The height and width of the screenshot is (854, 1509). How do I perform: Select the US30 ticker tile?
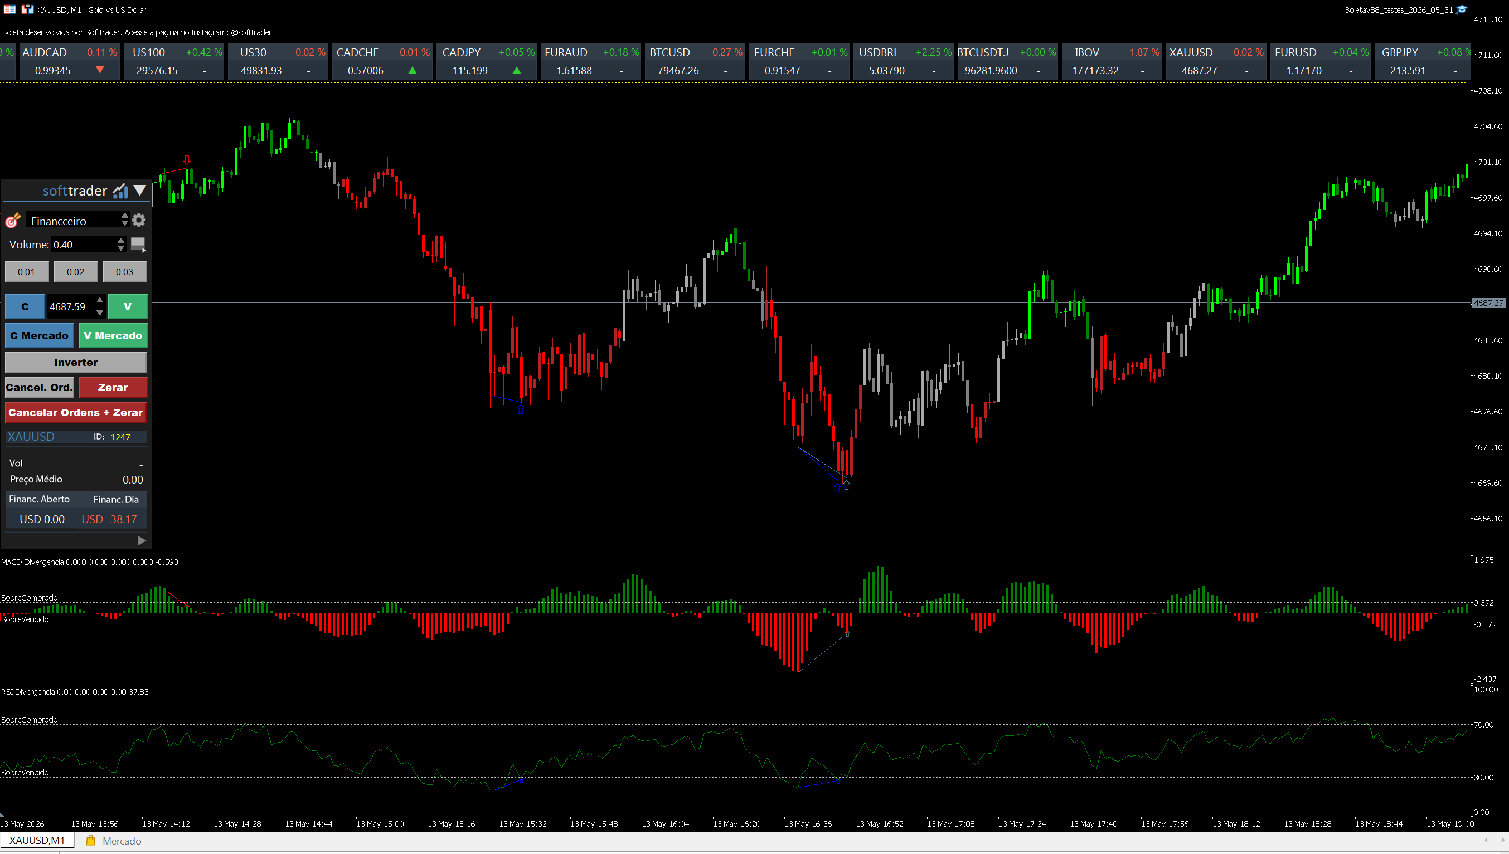click(x=278, y=61)
